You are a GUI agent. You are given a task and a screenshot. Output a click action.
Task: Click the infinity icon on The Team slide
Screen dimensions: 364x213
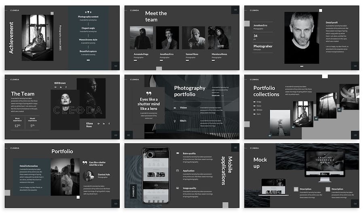pyautogui.click(x=116, y=135)
